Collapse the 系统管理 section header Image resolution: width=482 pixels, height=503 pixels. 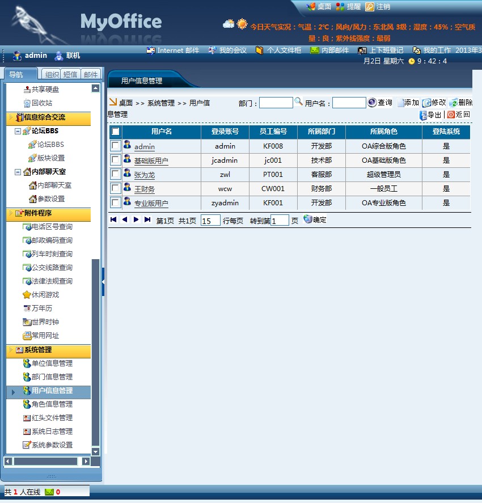[x=10, y=350]
